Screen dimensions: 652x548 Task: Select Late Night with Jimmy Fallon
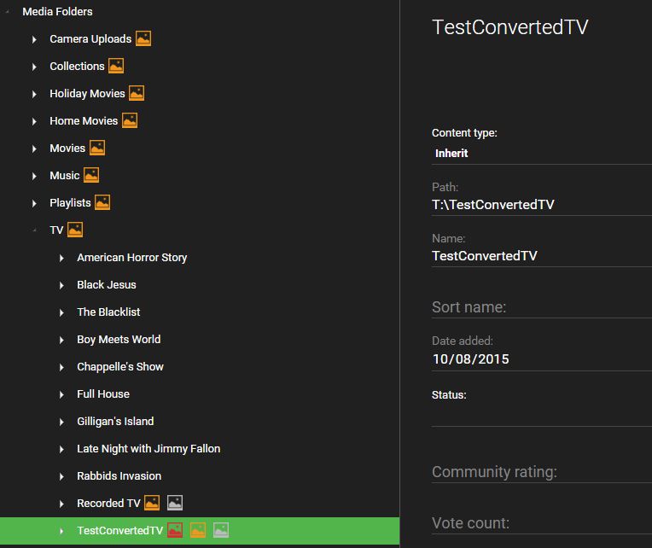point(148,449)
